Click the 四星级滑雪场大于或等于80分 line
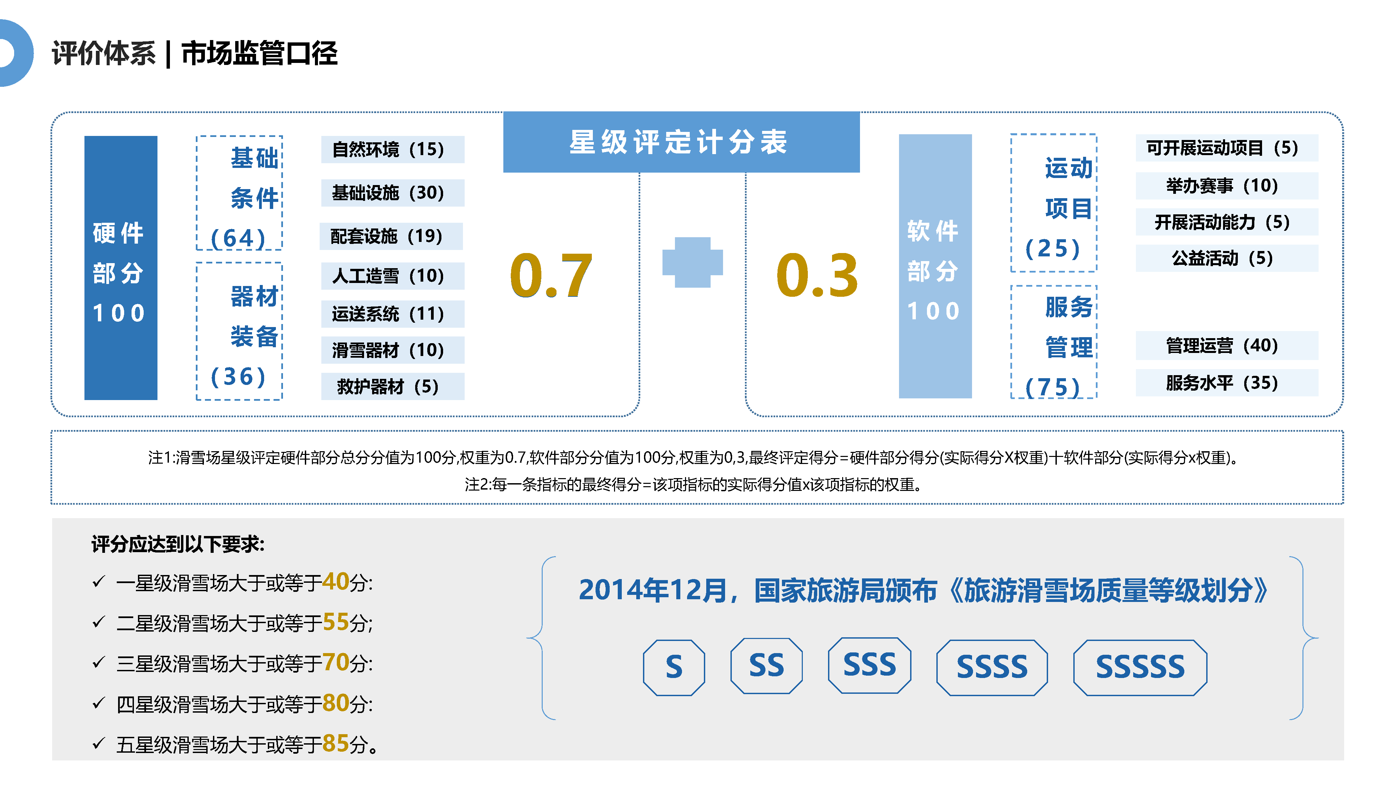 (244, 704)
